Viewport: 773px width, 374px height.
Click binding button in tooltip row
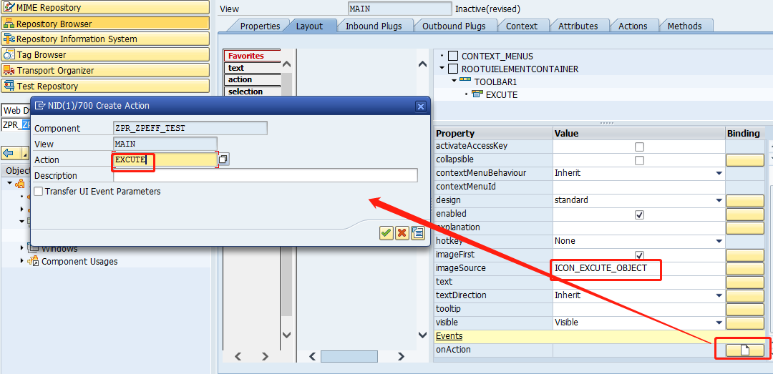point(745,309)
